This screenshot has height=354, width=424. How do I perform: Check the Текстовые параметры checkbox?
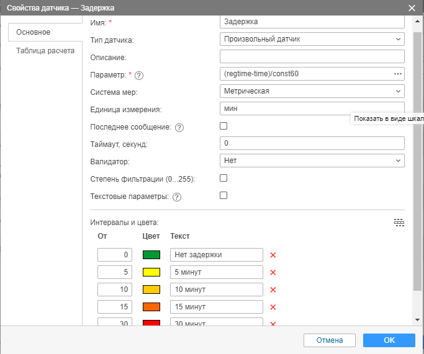(224, 195)
